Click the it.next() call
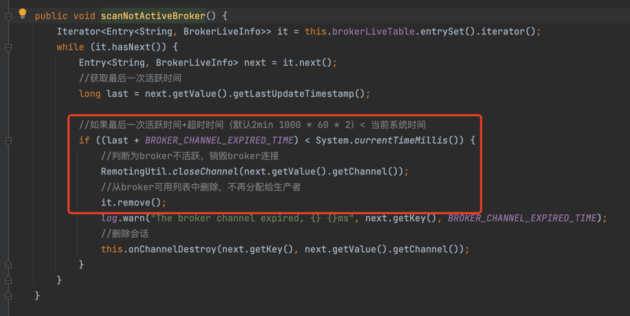This screenshot has height=316, width=630. point(307,63)
